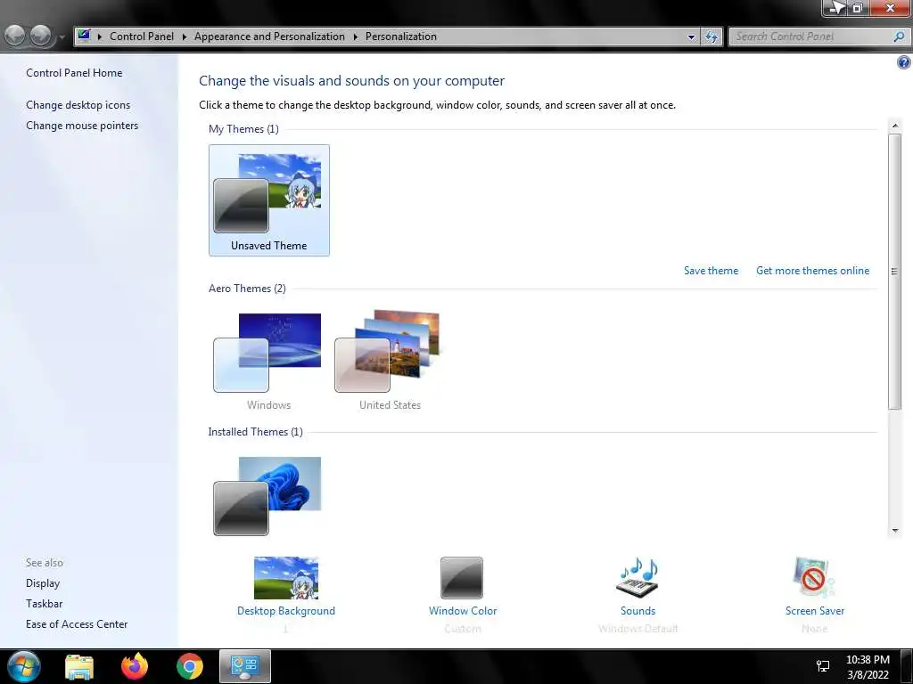Click the Back navigation arrow
This screenshot has height=684, width=913.
pyautogui.click(x=15, y=36)
